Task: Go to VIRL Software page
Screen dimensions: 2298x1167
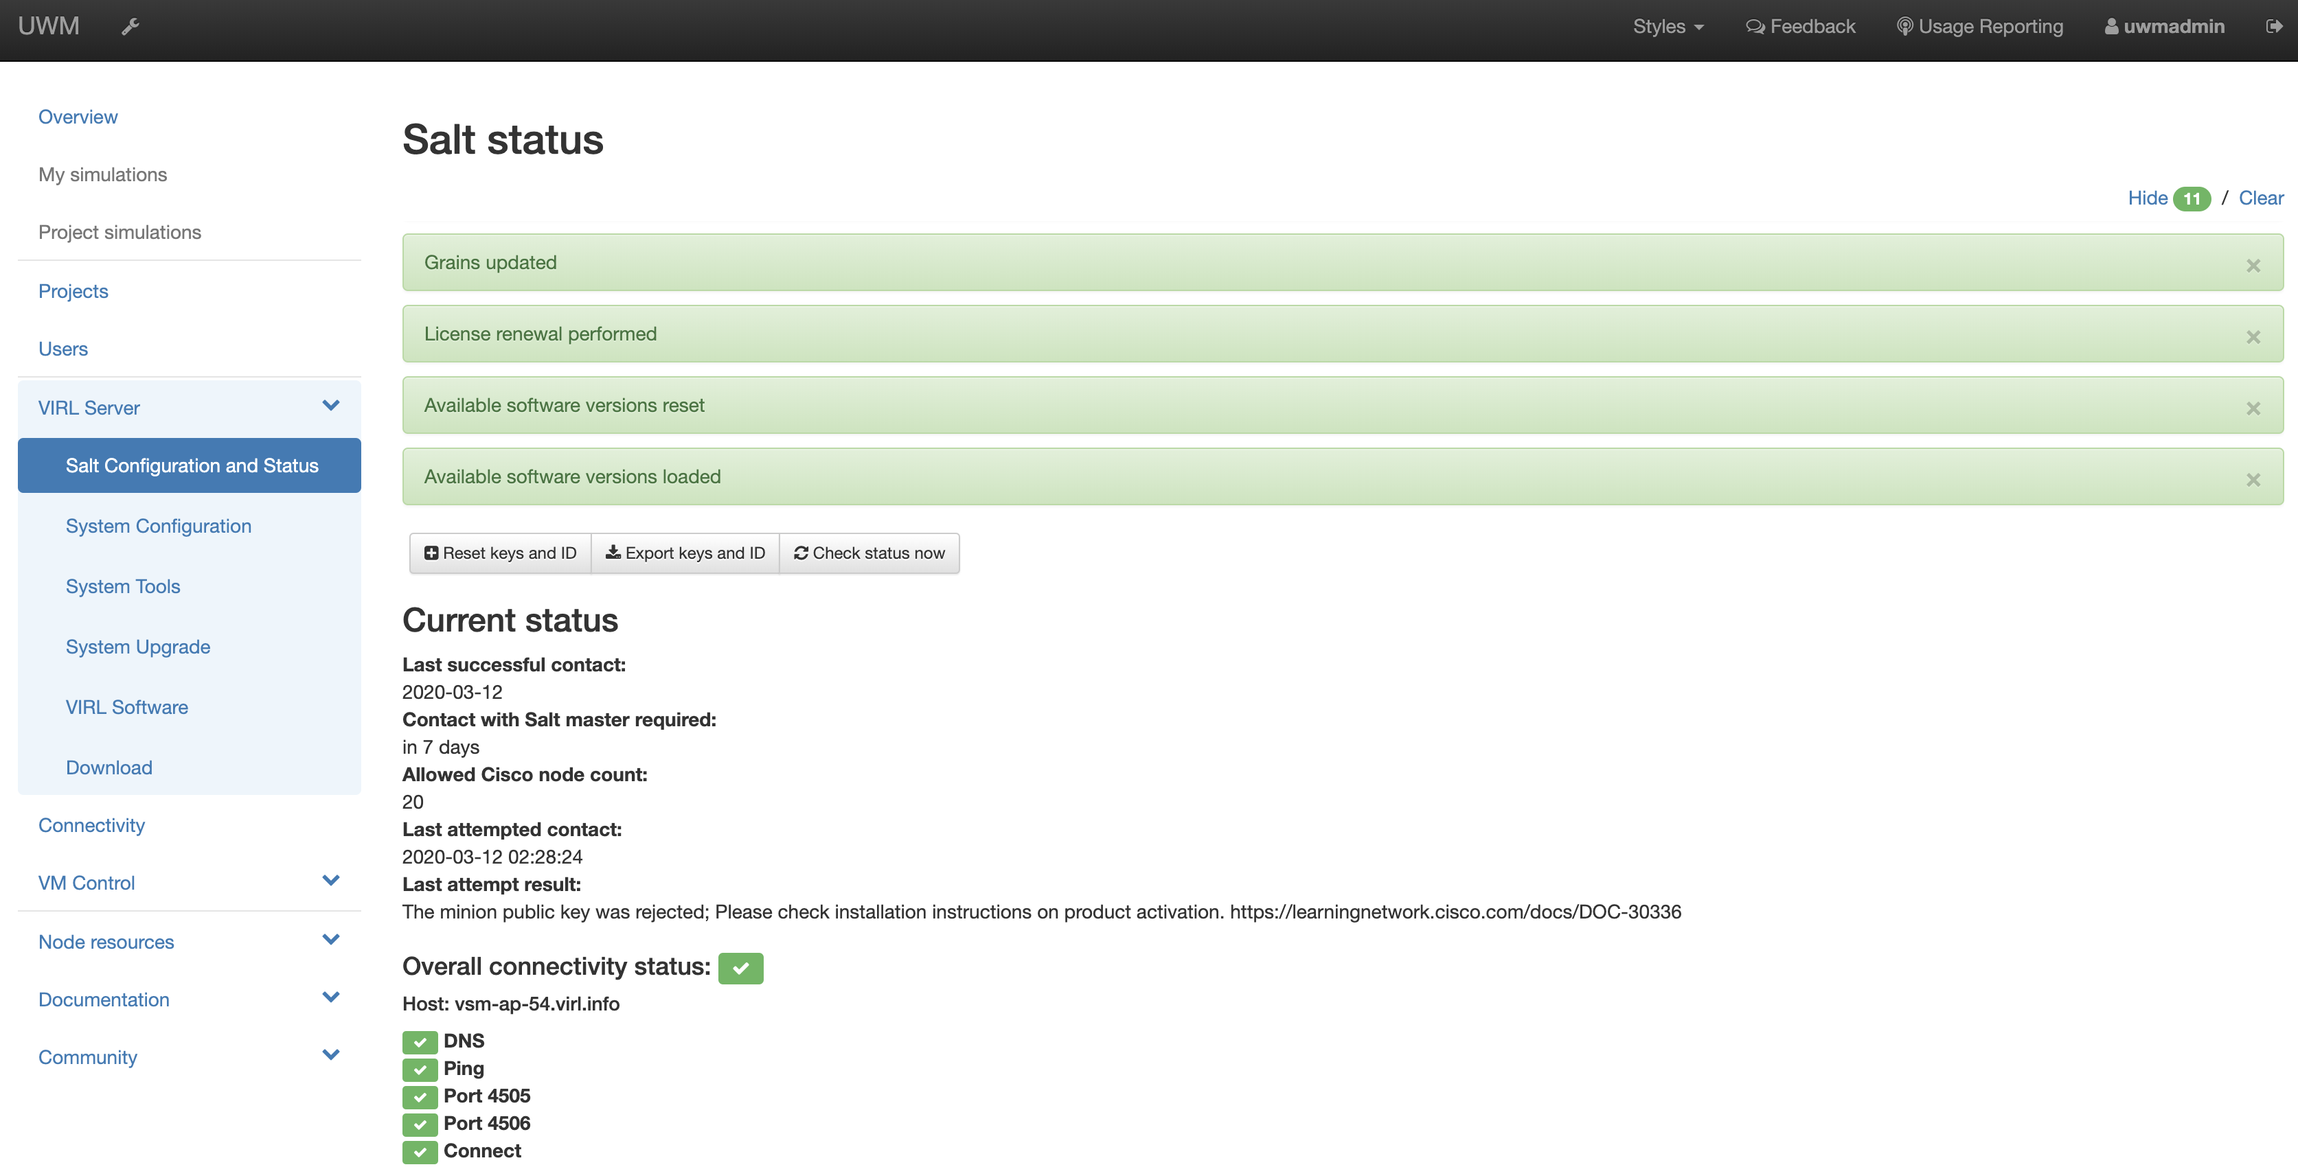Action: [x=126, y=707]
